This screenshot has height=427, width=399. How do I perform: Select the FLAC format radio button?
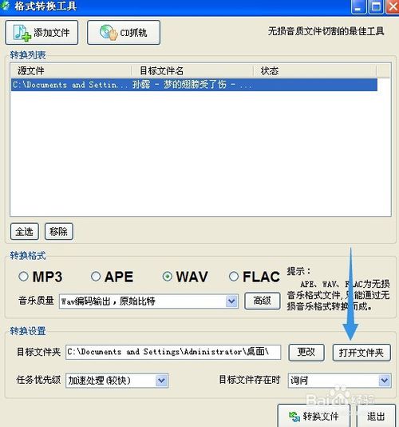pos(234,277)
